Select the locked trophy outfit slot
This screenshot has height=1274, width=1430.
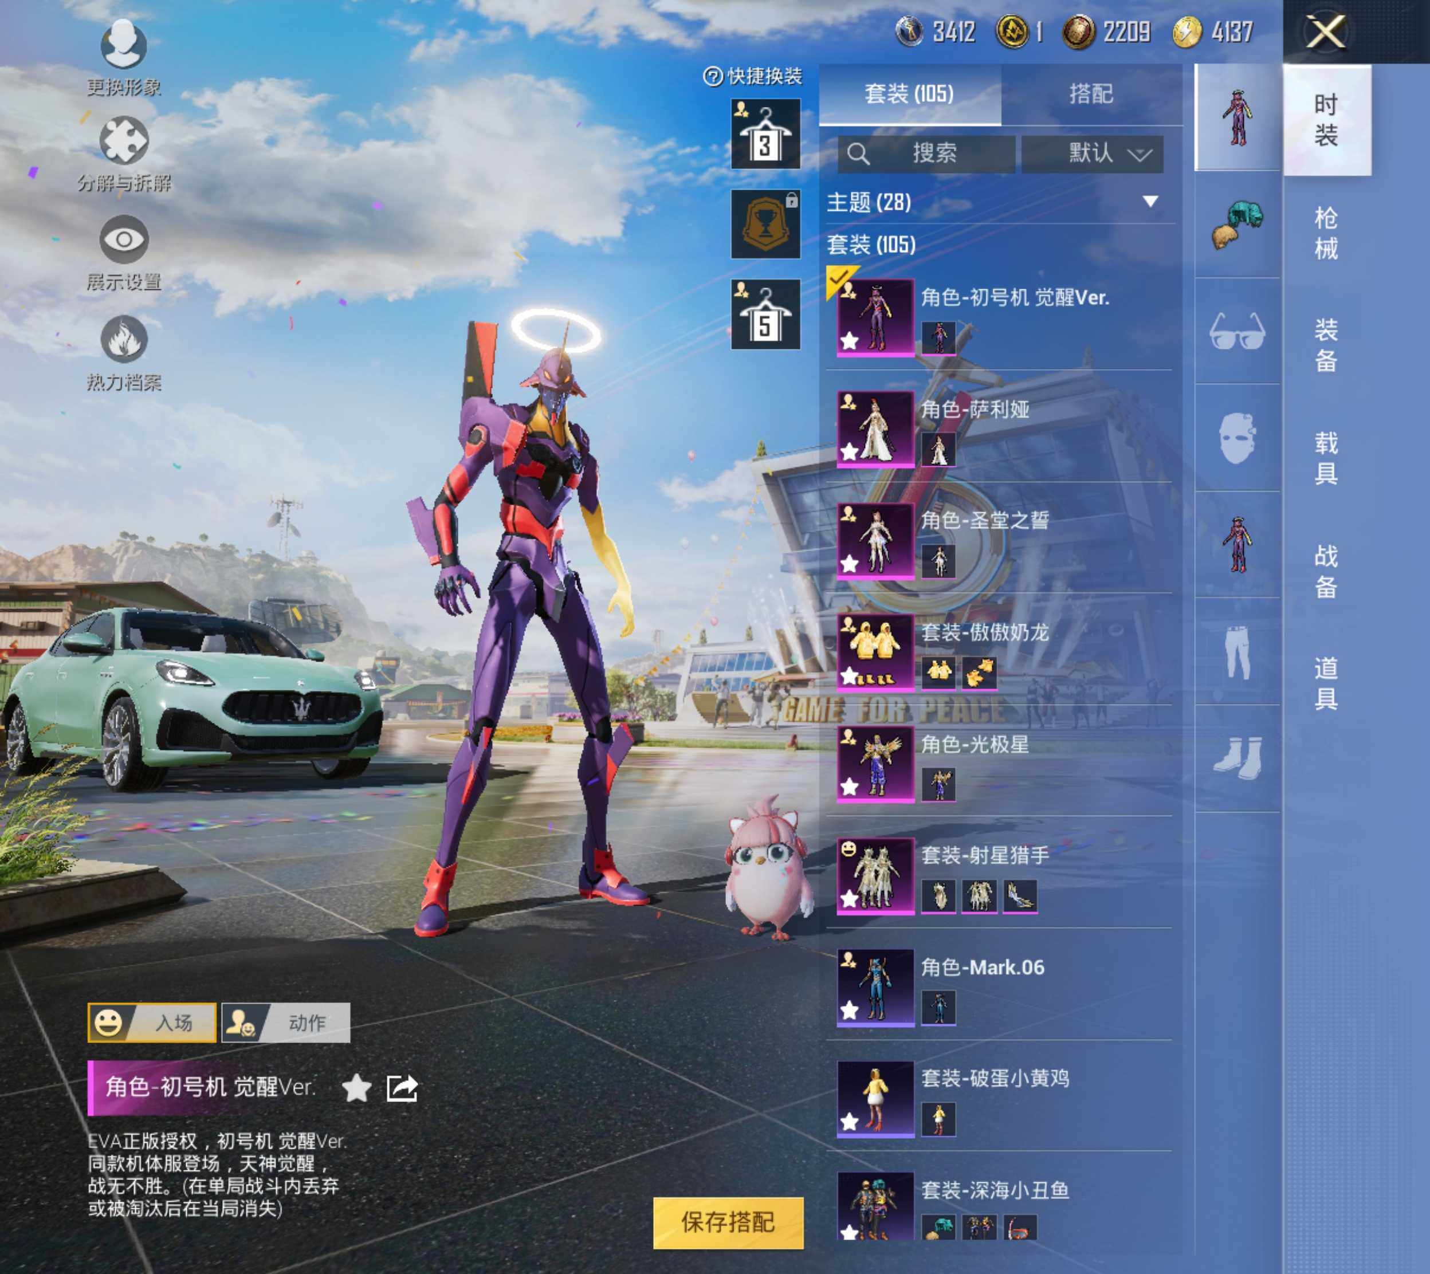tap(766, 224)
